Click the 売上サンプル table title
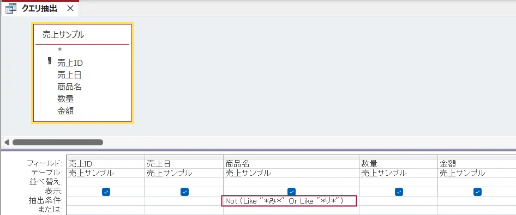 [x=63, y=35]
